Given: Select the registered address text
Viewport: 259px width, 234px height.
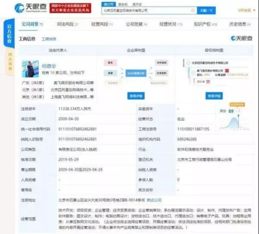Looking at the screenshot, I should click(x=102, y=200).
